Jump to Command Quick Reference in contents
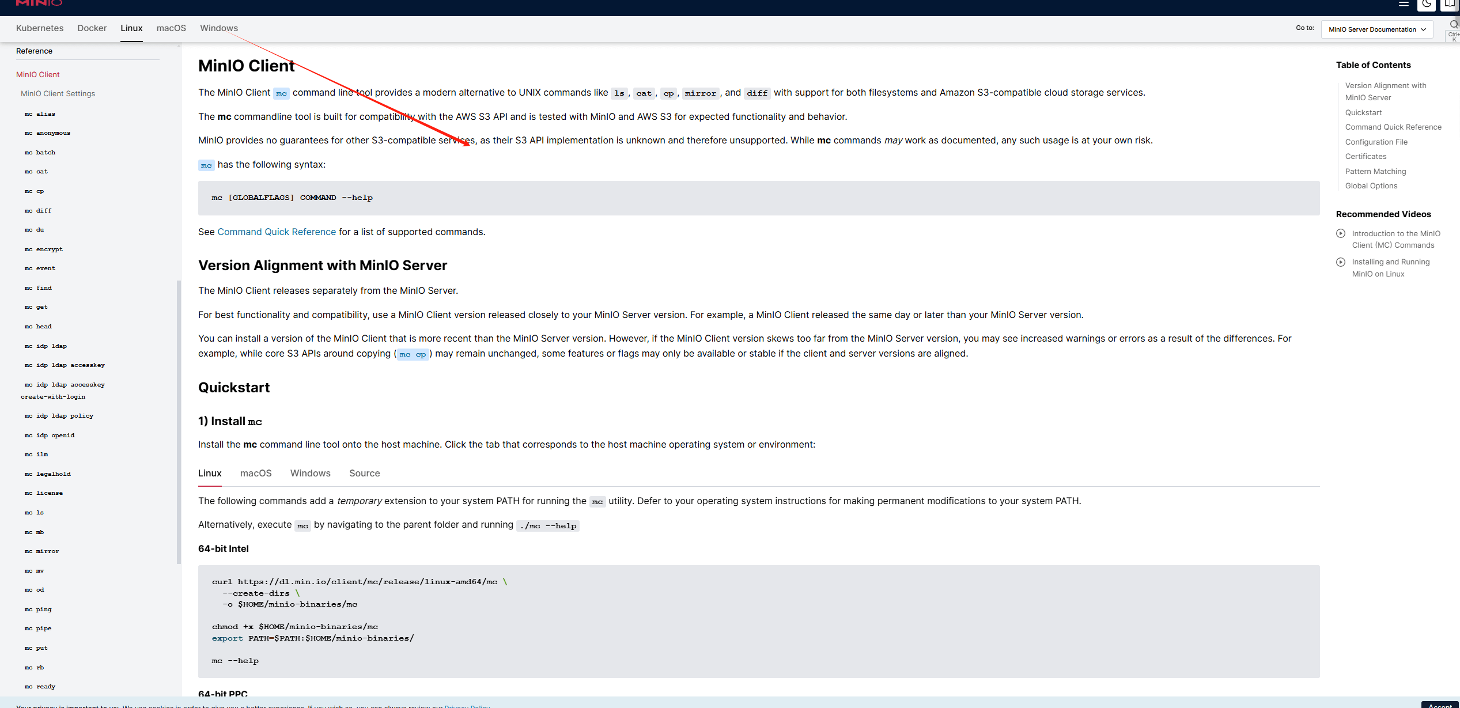Image resolution: width=1460 pixels, height=708 pixels. point(1393,127)
